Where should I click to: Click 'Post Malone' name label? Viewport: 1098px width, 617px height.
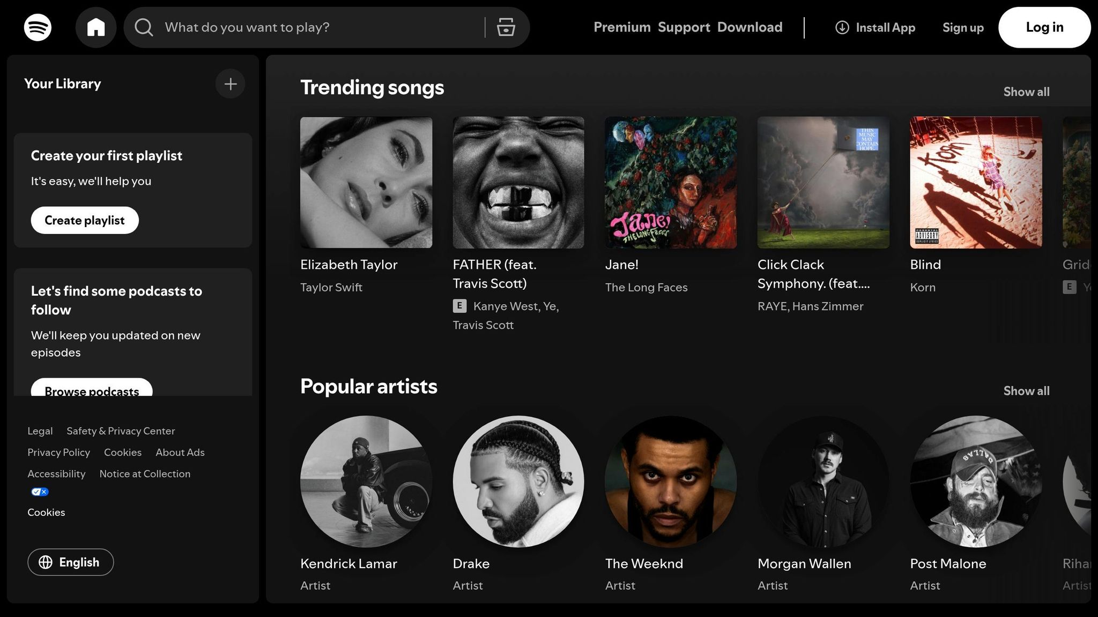948,563
